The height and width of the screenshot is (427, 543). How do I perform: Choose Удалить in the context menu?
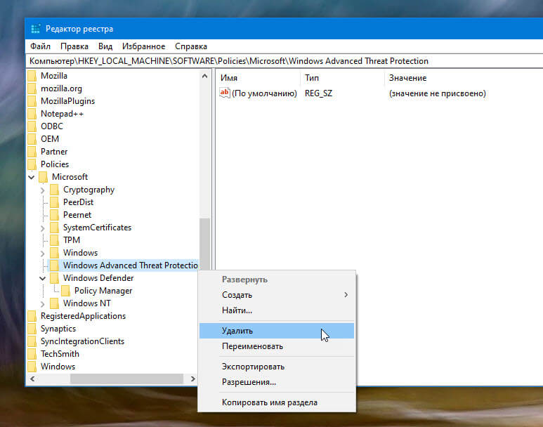pyautogui.click(x=277, y=331)
